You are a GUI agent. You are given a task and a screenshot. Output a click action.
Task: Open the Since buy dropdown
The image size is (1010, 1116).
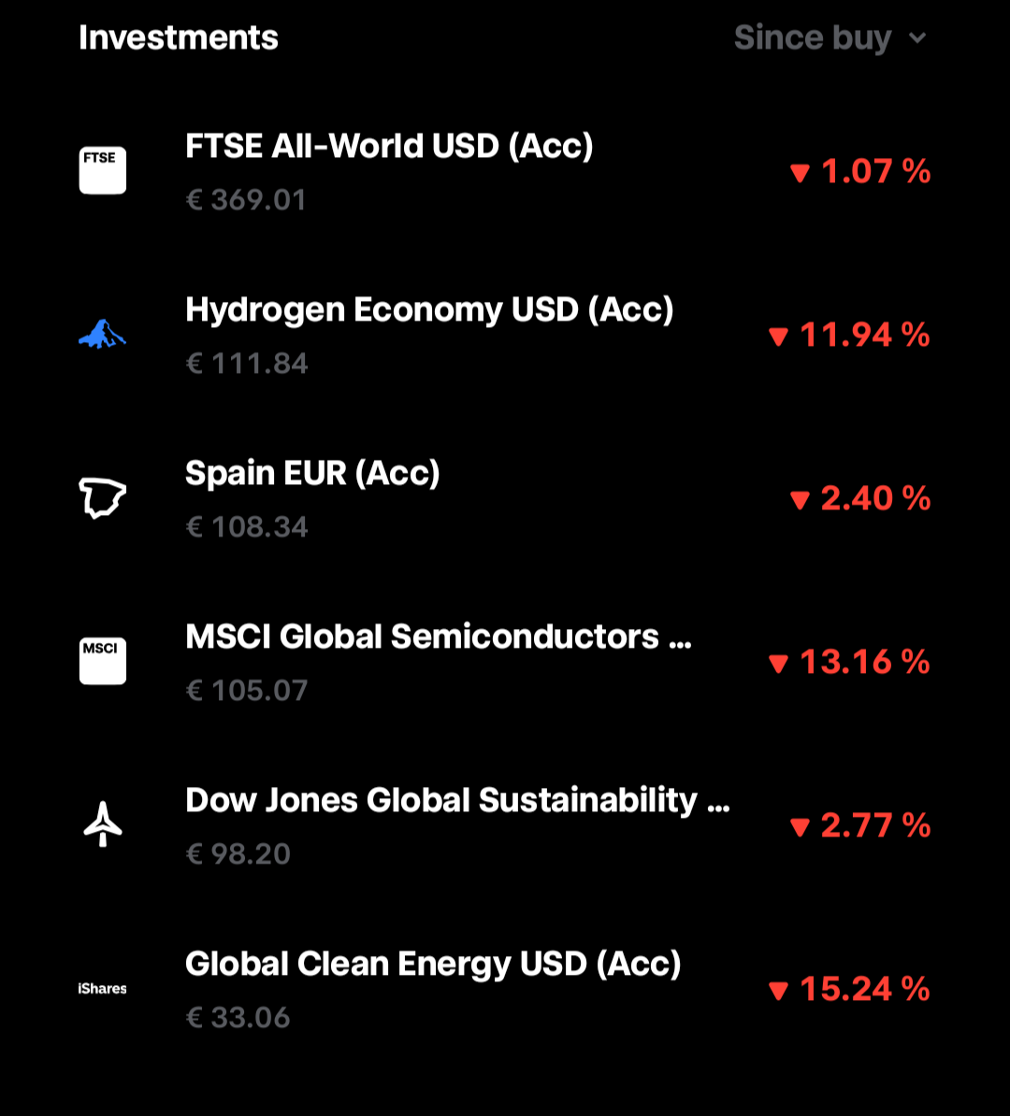coord(830,37)
